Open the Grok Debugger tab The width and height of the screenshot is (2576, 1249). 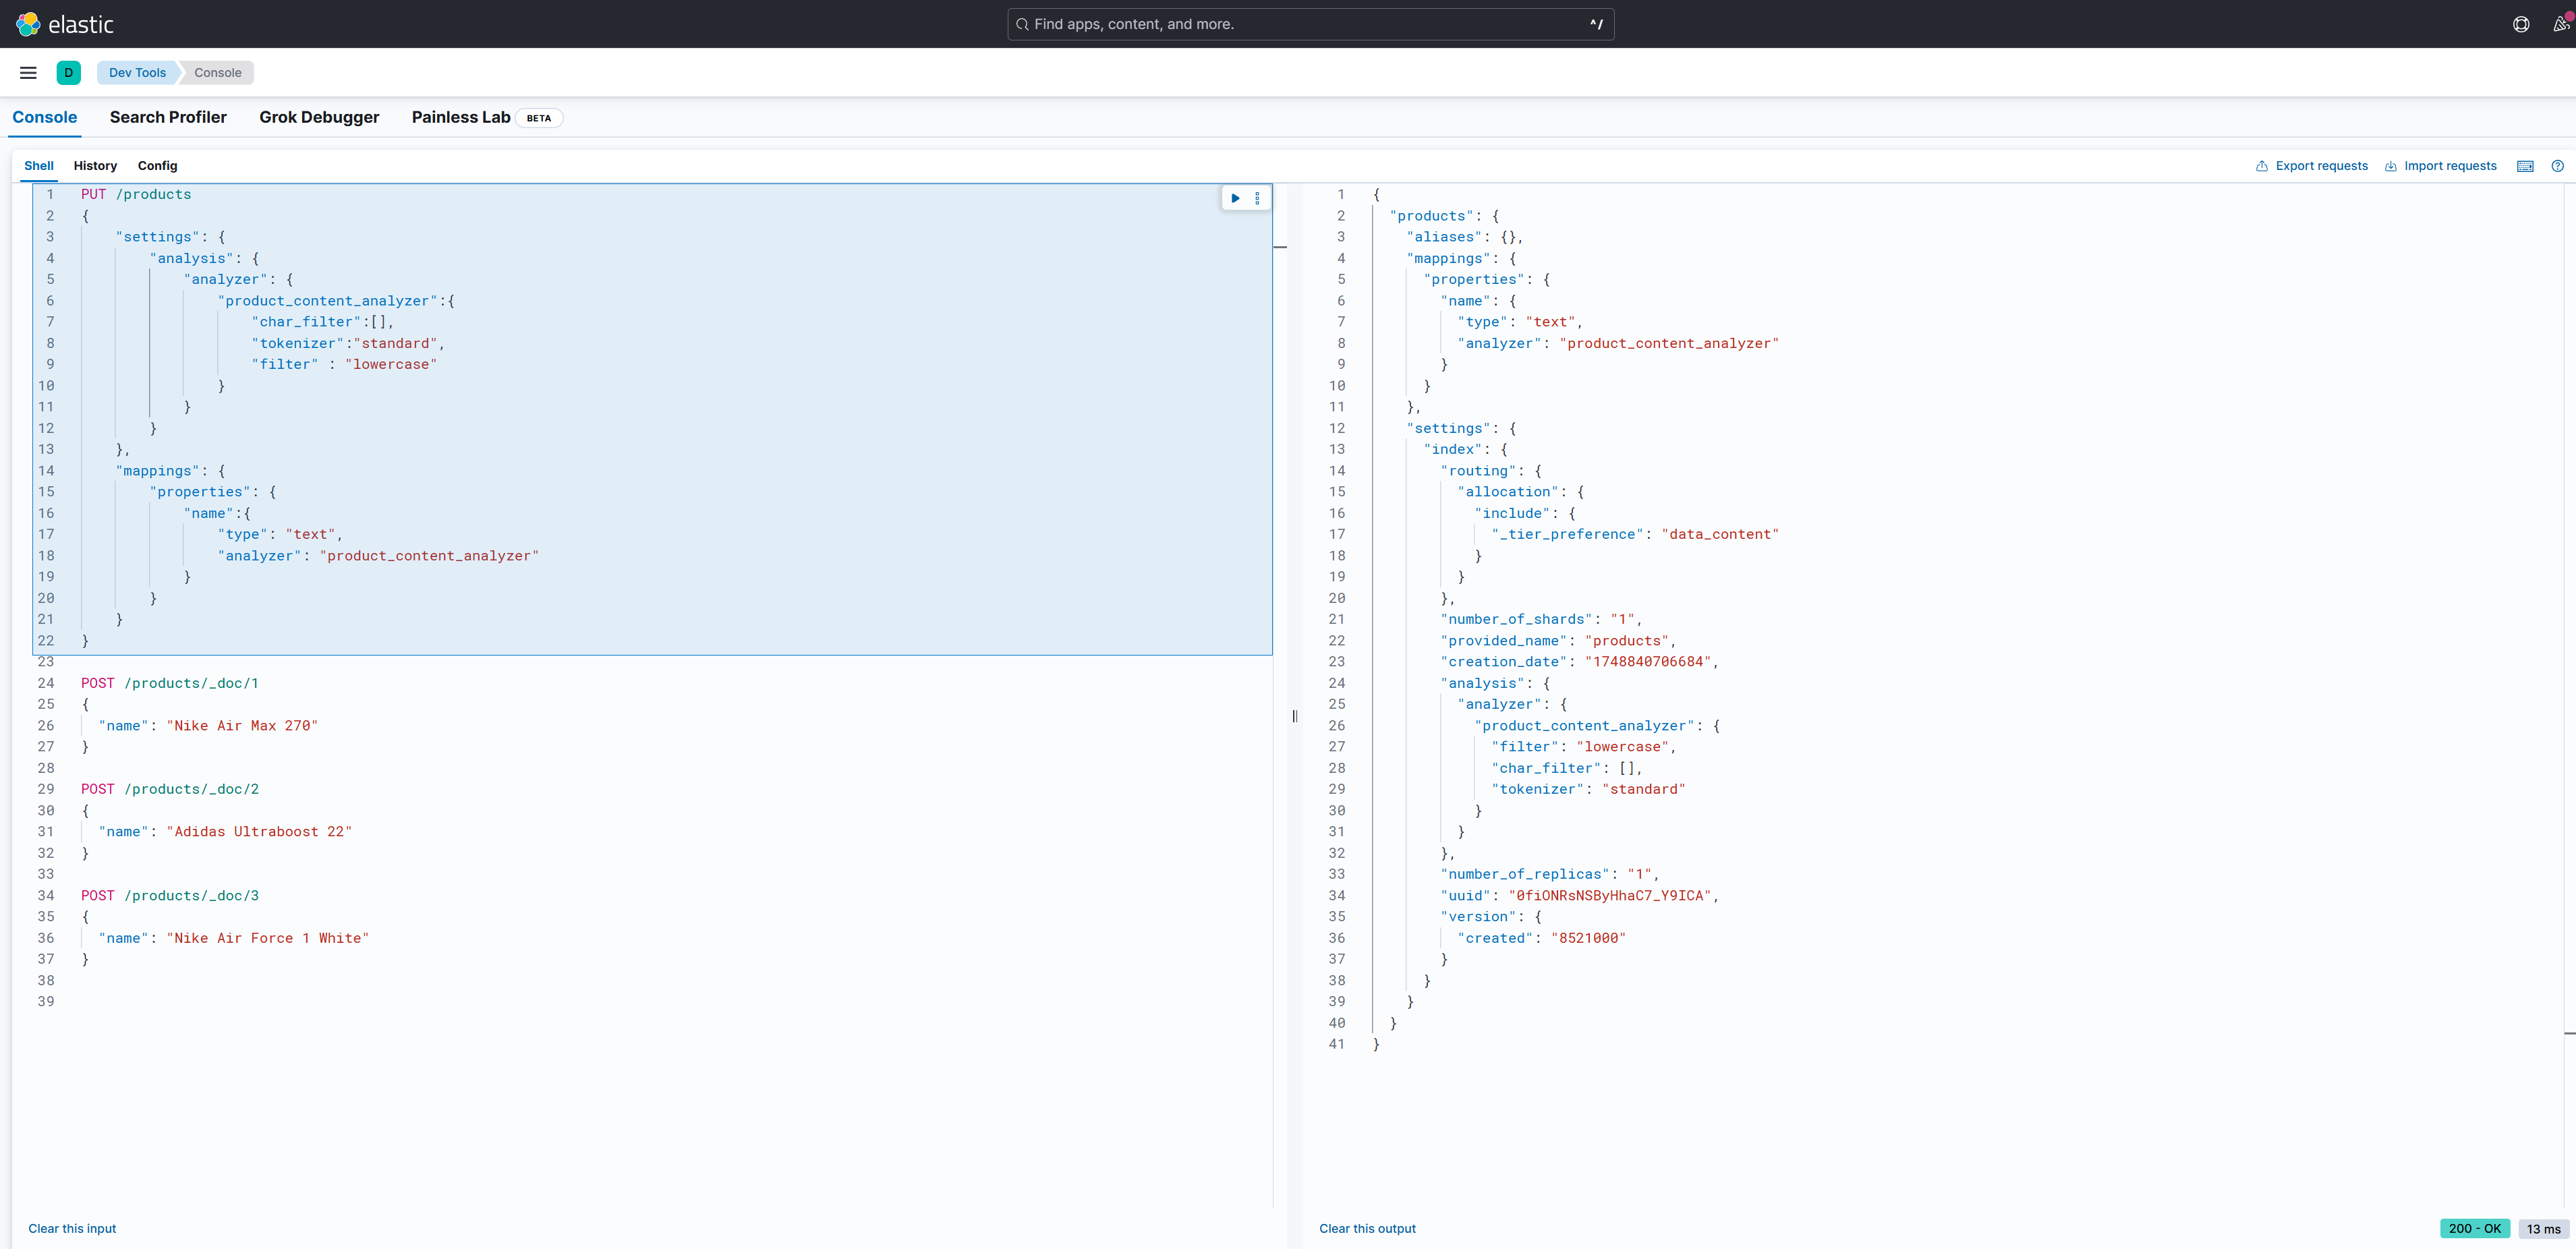(319, 117)
